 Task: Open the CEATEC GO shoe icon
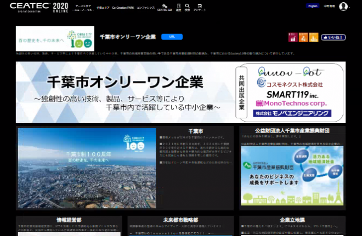(163, 7)
